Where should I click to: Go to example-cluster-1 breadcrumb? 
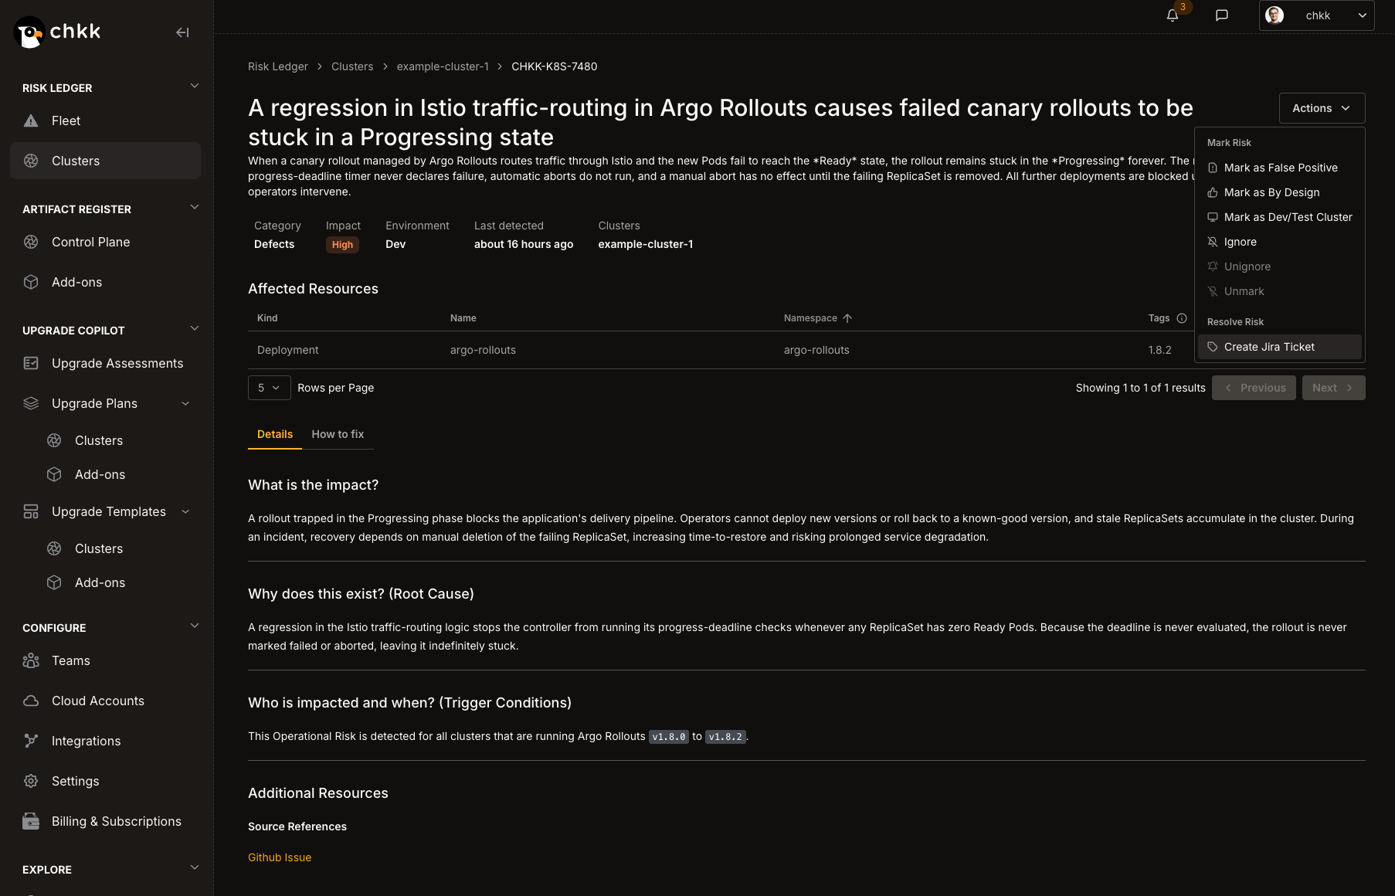[443, 66]
